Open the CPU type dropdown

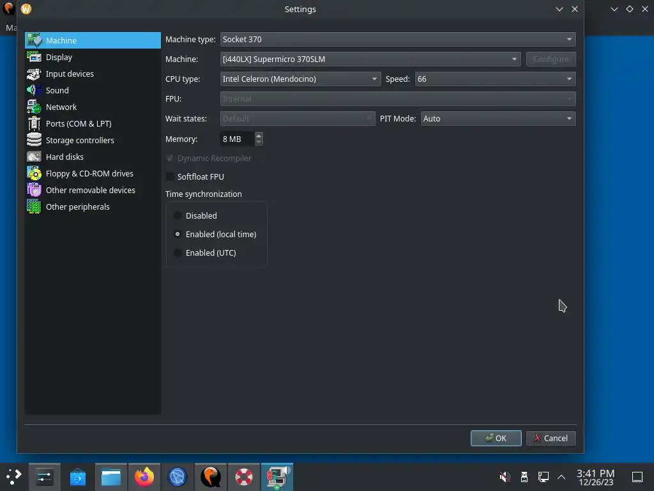point(300,79)
